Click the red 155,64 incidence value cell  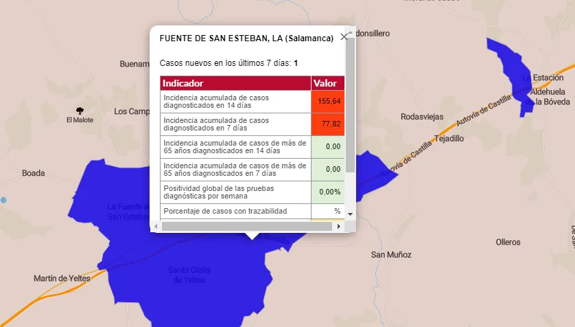pyautogui.click(x=328, y=102)
